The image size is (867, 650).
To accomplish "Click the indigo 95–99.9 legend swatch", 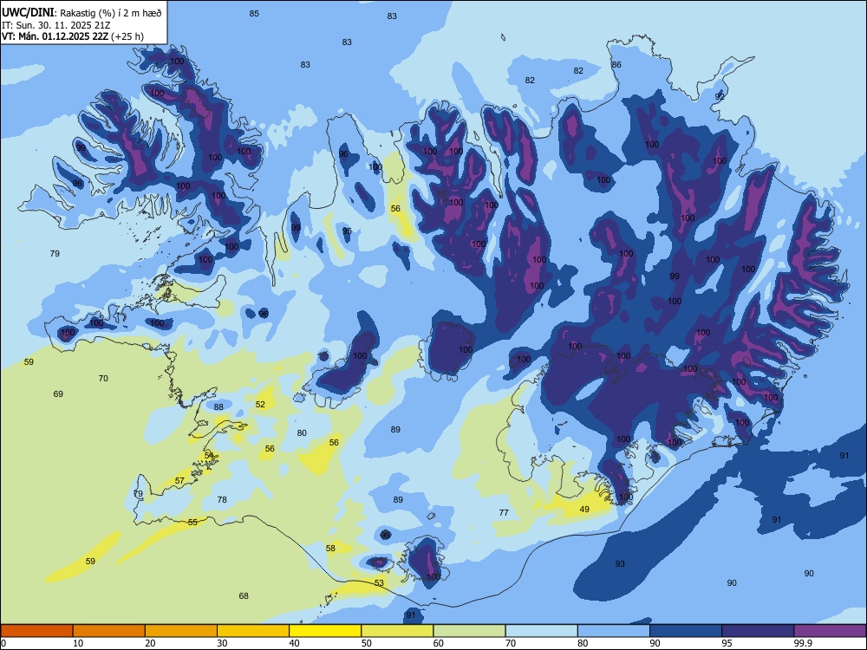I will (x=758, y=631).
